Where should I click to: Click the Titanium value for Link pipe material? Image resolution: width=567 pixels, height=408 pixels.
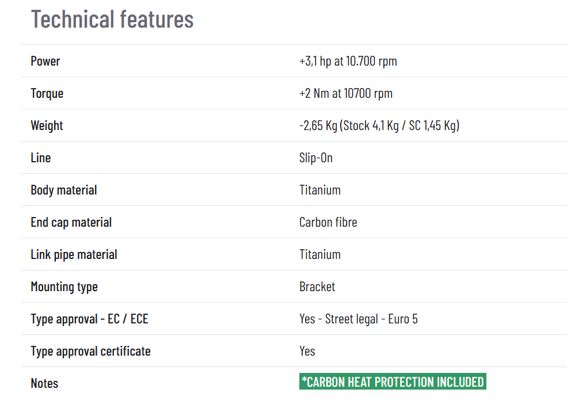319,254
